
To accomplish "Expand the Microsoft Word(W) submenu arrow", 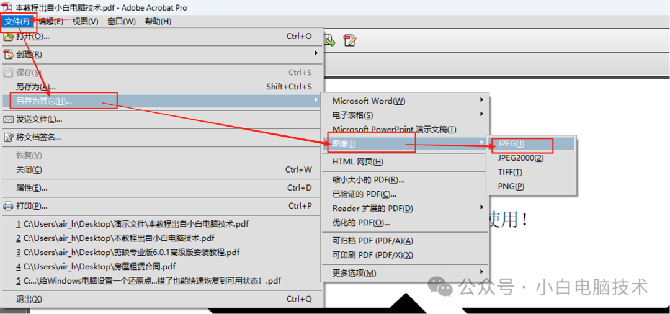I will (481, 100).
